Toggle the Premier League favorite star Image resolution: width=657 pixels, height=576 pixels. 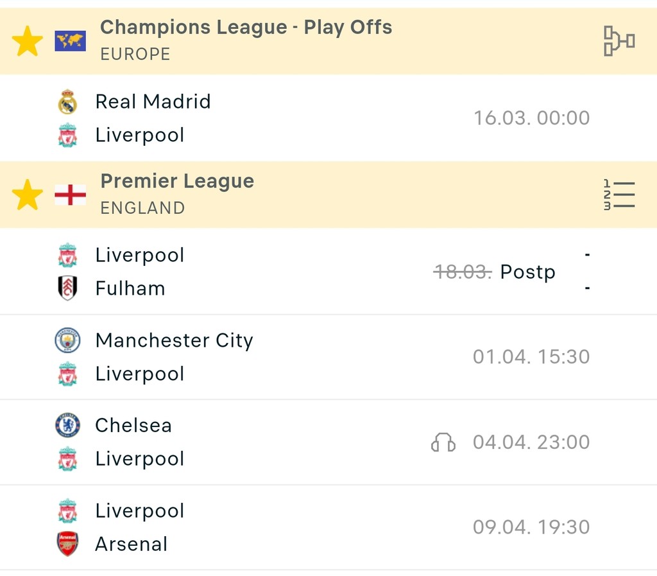tap(28, 195)
